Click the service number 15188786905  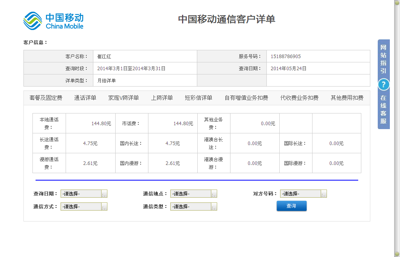tap(286, 57)
